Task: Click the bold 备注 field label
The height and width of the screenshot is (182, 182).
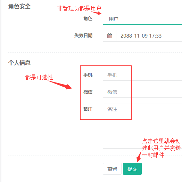Action: tap(88, 109)
